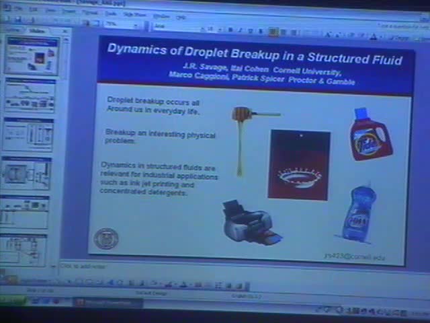This screenshot has width=430, height=323.
Task: Click the Save icon in the toolbar
Action: 18,19
